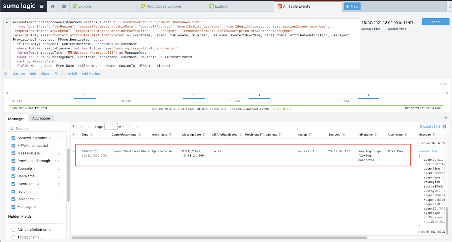Click the horizontal scrollbar under results table

click(219, 237)
